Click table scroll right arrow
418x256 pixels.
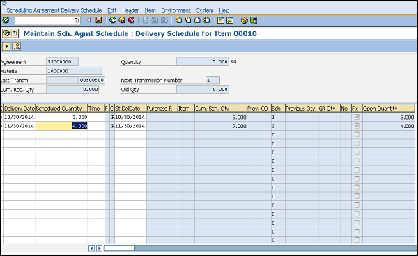coord(99,248)
